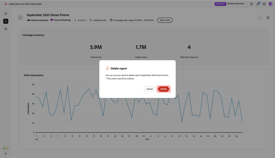
Task: Click the 1.7M unique reach value
Action: [141, 47]
